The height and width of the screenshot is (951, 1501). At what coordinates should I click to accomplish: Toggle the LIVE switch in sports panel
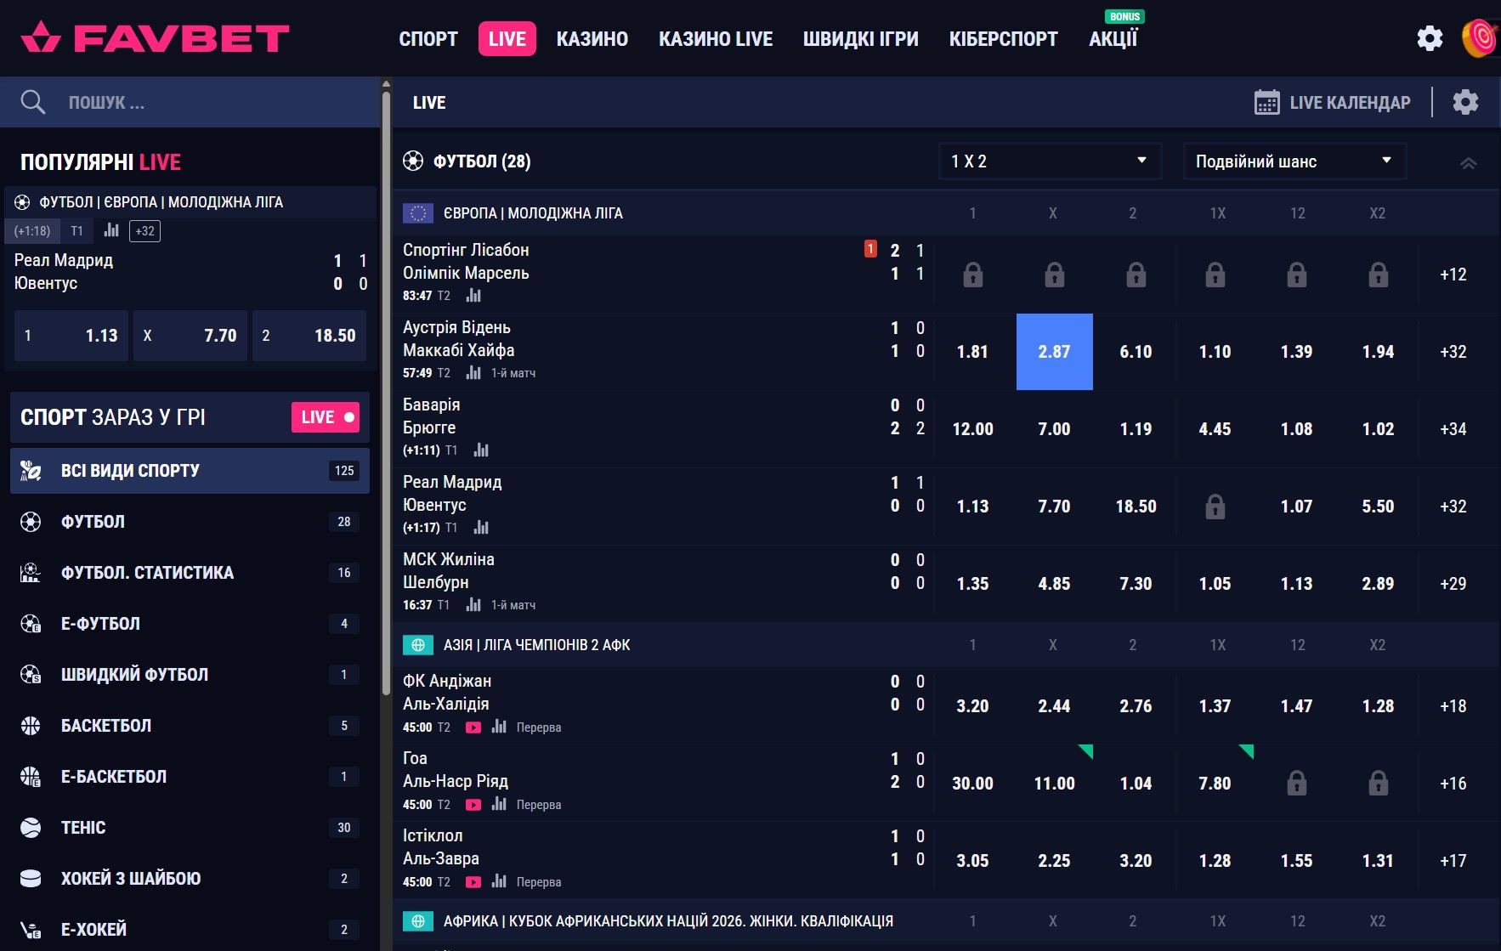[326, 417]
